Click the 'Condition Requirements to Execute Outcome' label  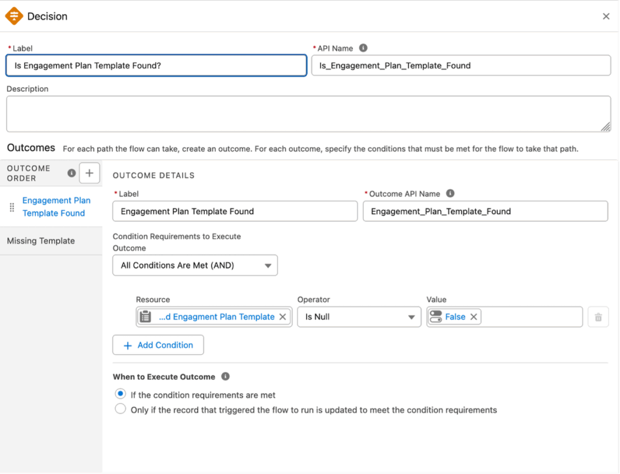click(177, 242)
